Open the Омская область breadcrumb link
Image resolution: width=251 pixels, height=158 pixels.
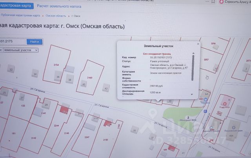56,16
